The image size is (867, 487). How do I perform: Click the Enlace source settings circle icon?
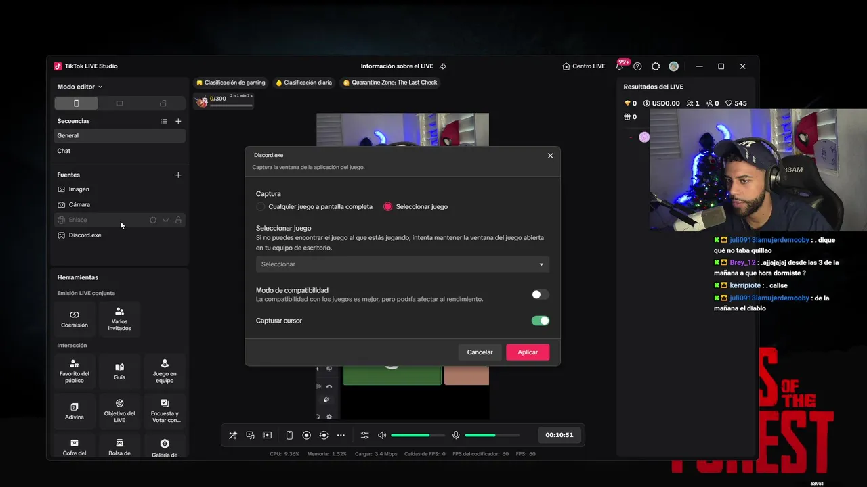click(153, 220)
